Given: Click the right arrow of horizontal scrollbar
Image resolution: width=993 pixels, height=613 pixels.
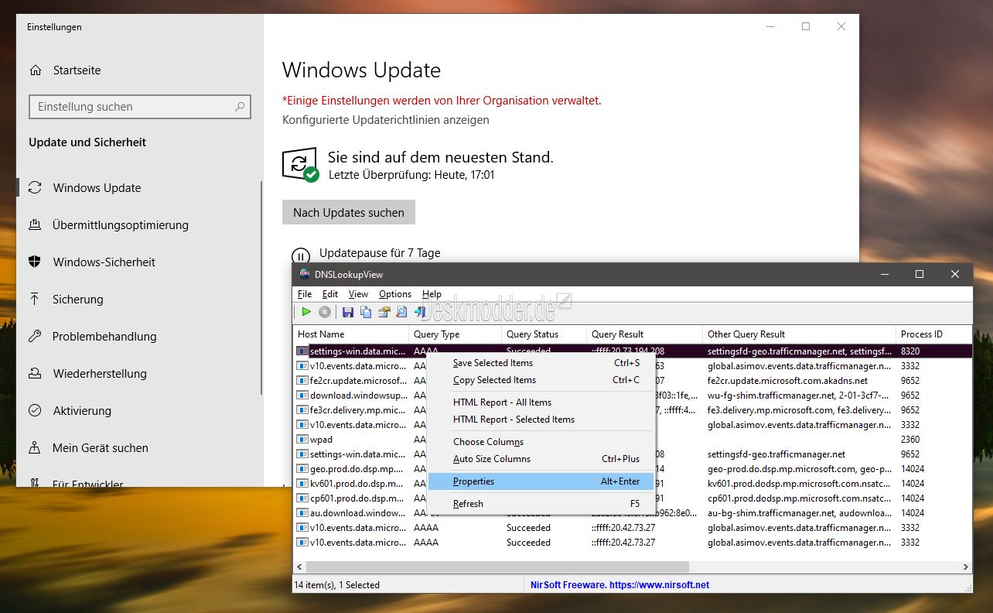Looking at the screenshot, I should click(x=965, y=567).
